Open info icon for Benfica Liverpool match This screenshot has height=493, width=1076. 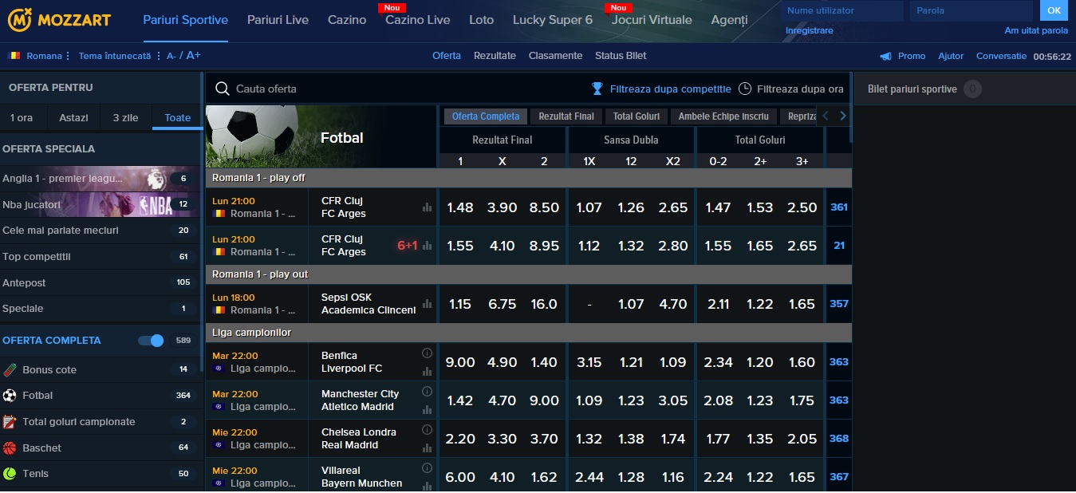[x=427, y=353]
